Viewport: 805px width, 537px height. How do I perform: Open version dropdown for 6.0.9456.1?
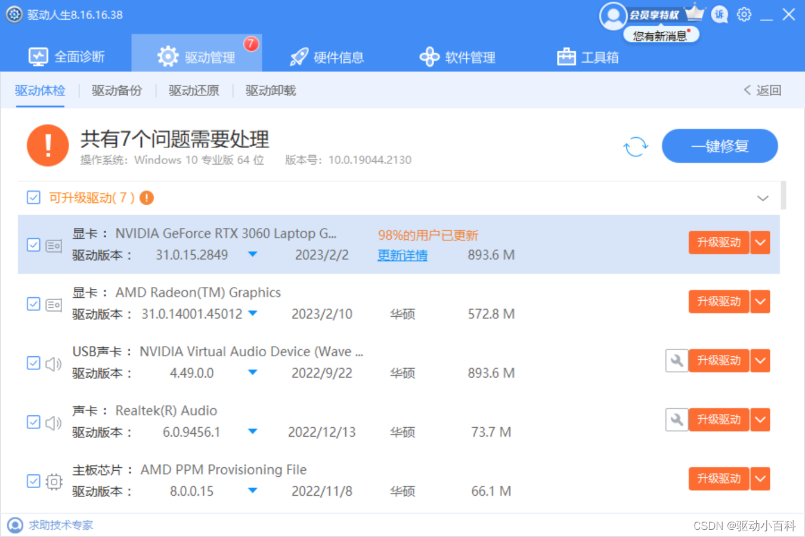pyautogui.click(x=253, y=431)
